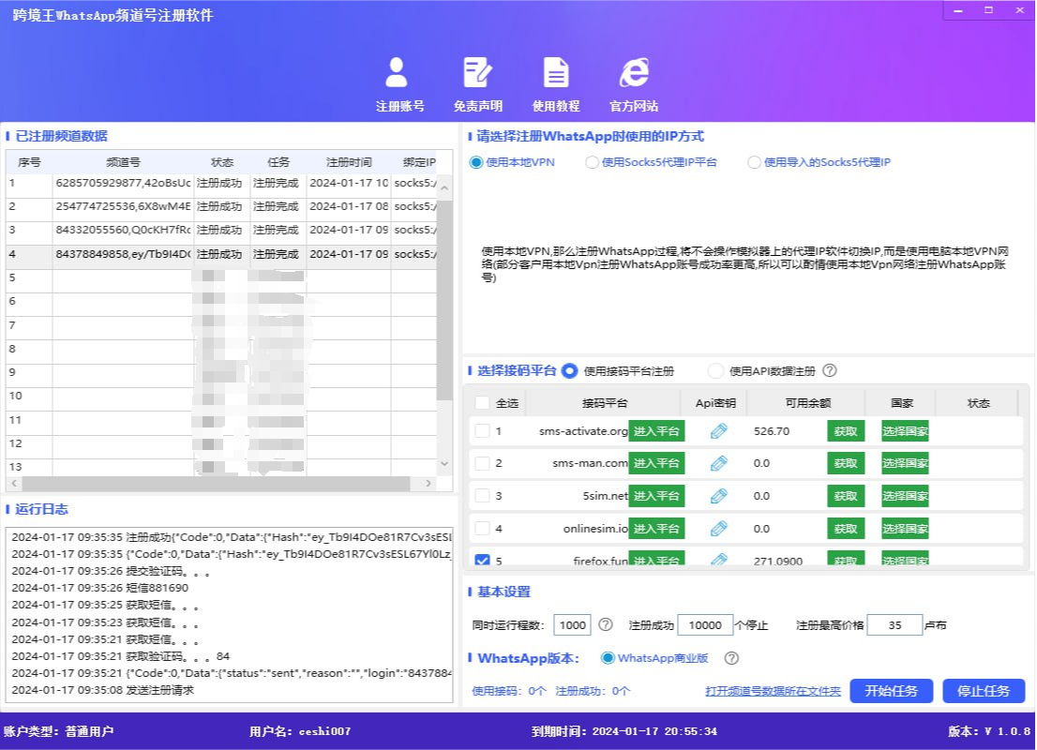Edit the API key for 5sim.net
Viewport: 1037px width, 750px height.
click(x=720, y=495)
